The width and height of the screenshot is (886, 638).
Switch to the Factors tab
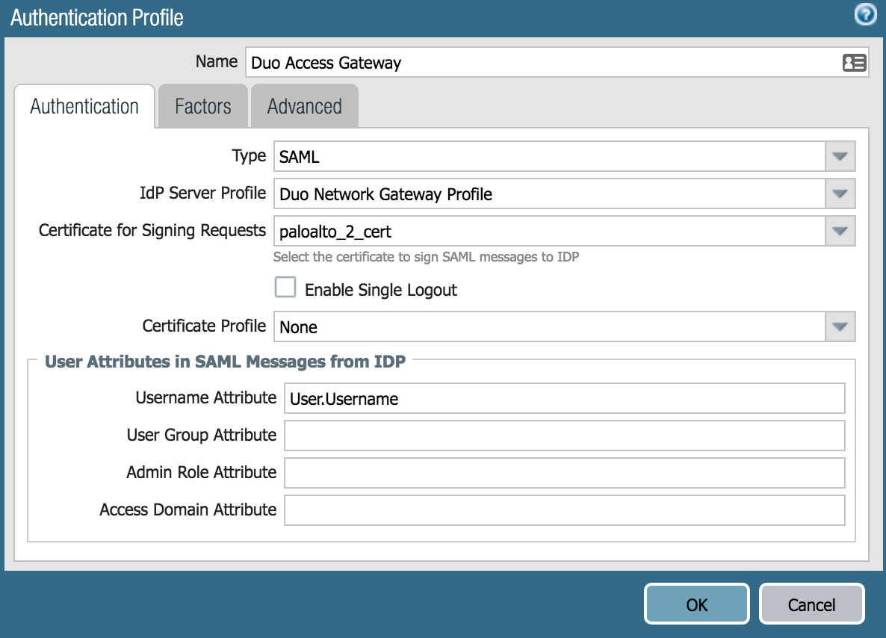coord(202,105)
